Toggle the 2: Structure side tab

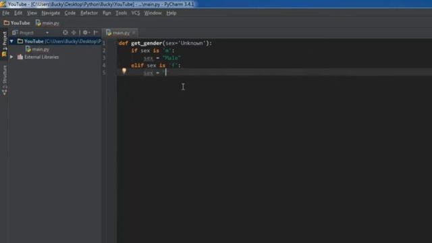coord(4,80)
